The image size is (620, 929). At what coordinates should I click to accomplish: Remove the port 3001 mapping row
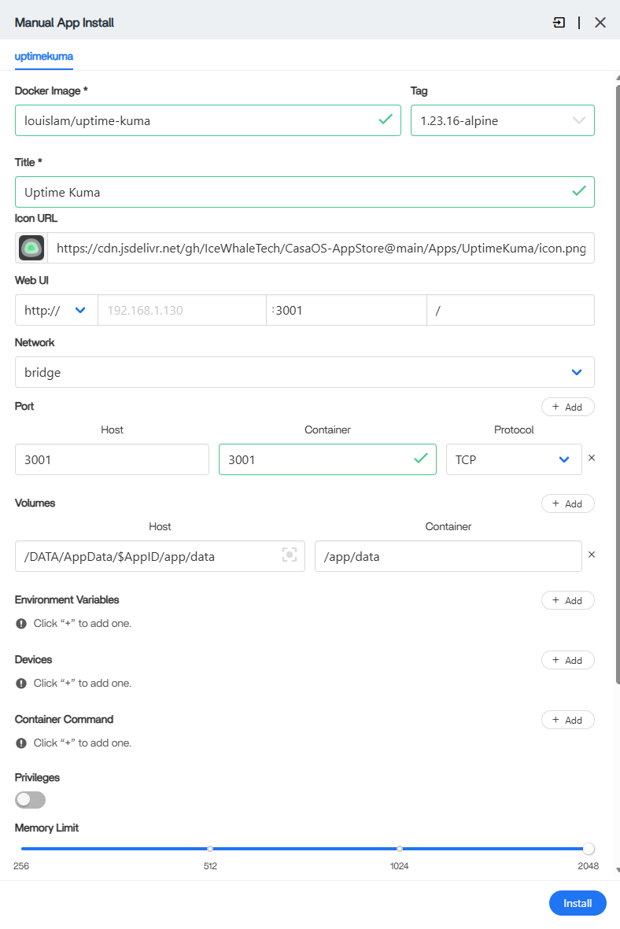tap(592, 458)
